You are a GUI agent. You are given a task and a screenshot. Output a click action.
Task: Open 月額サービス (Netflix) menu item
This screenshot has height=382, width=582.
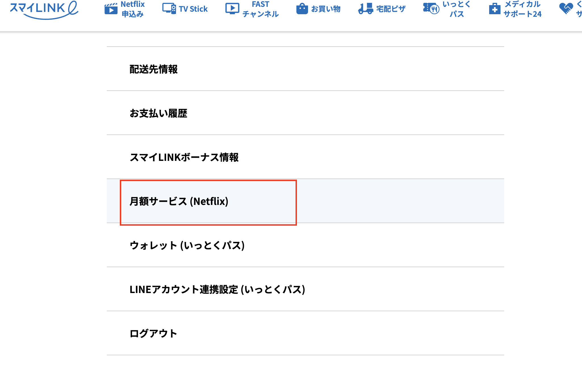click(179, 201)
